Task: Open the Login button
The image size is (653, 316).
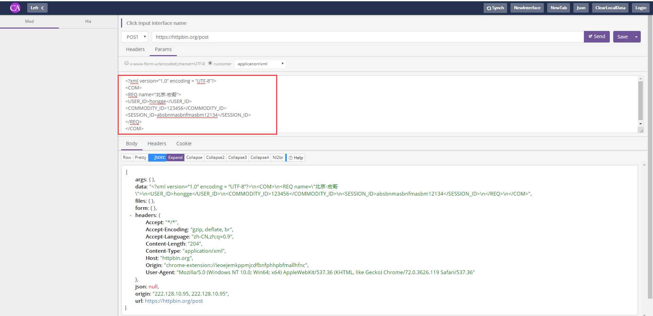Action: [640, 8]
